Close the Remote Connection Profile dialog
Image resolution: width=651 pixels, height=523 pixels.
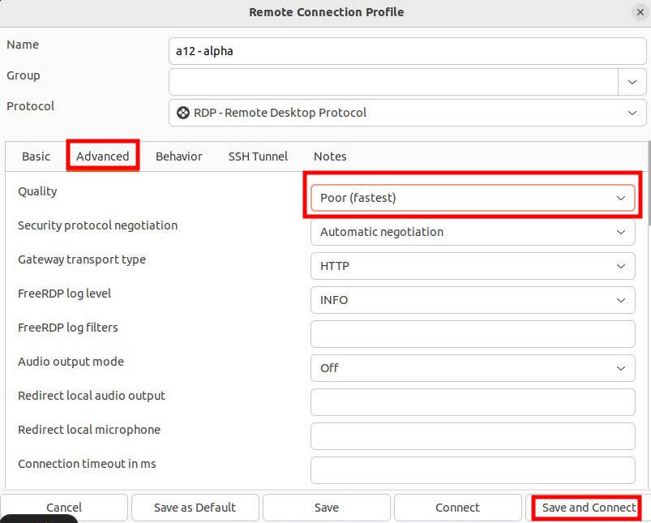(640, 12)
